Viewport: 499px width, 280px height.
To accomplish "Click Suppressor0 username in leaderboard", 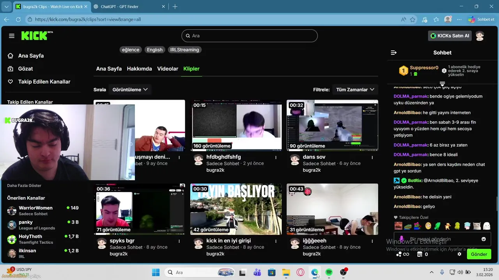I will [424, 68].
